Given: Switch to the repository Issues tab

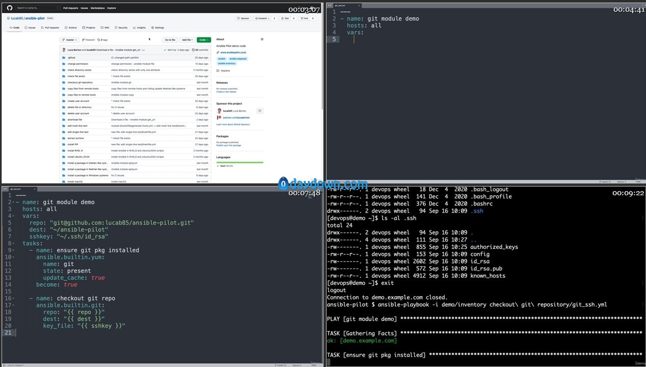Looking at the screenshot, I should click(x=30, y=28).
